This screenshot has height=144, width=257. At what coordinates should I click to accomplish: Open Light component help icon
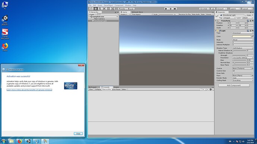pos(248,30)
